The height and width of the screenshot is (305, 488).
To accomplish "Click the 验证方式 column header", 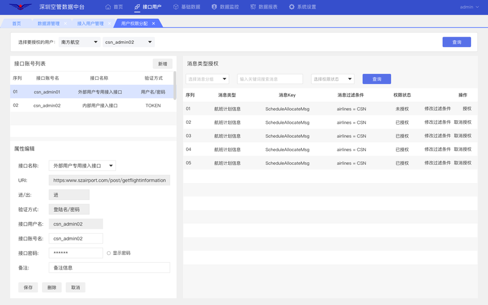I will coord(154,78).
